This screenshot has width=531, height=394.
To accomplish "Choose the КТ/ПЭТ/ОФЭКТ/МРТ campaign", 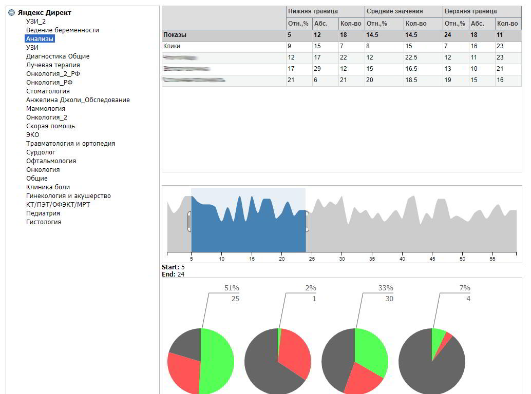I will click(x=58, y=205).
